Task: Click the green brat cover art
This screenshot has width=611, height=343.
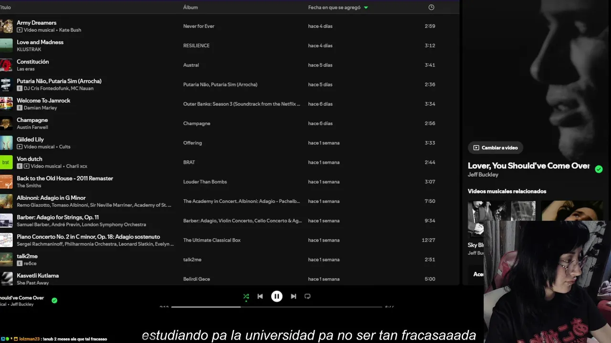Action: tap(6, 162)
